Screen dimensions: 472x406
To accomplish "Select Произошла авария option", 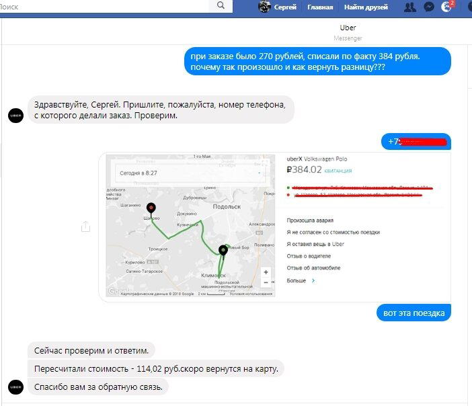I will pos(310,220).
